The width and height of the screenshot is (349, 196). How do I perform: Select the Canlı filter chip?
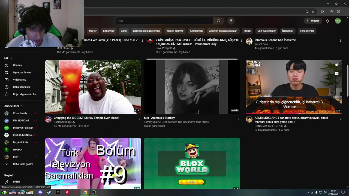click(x=124, y=31)
